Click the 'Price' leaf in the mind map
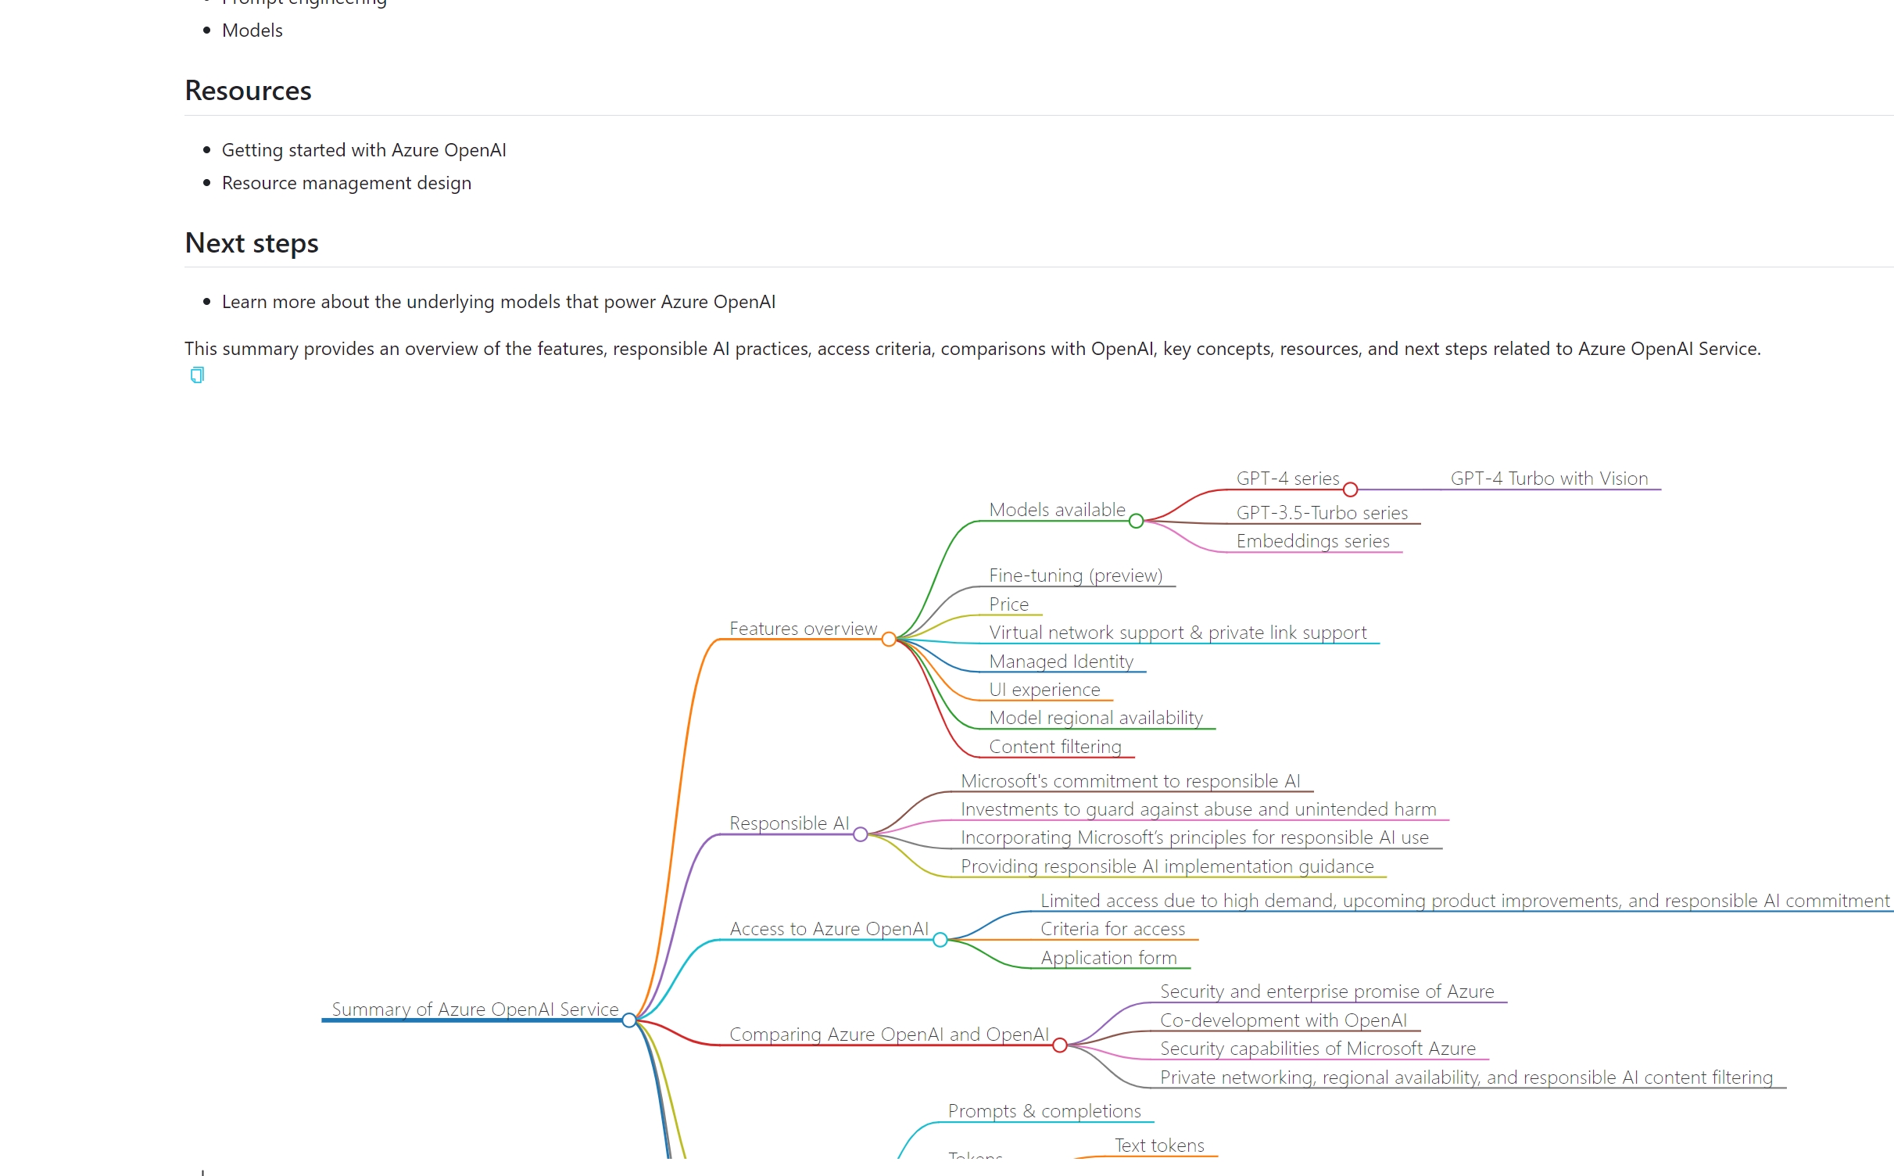 tap(1008, 604)
